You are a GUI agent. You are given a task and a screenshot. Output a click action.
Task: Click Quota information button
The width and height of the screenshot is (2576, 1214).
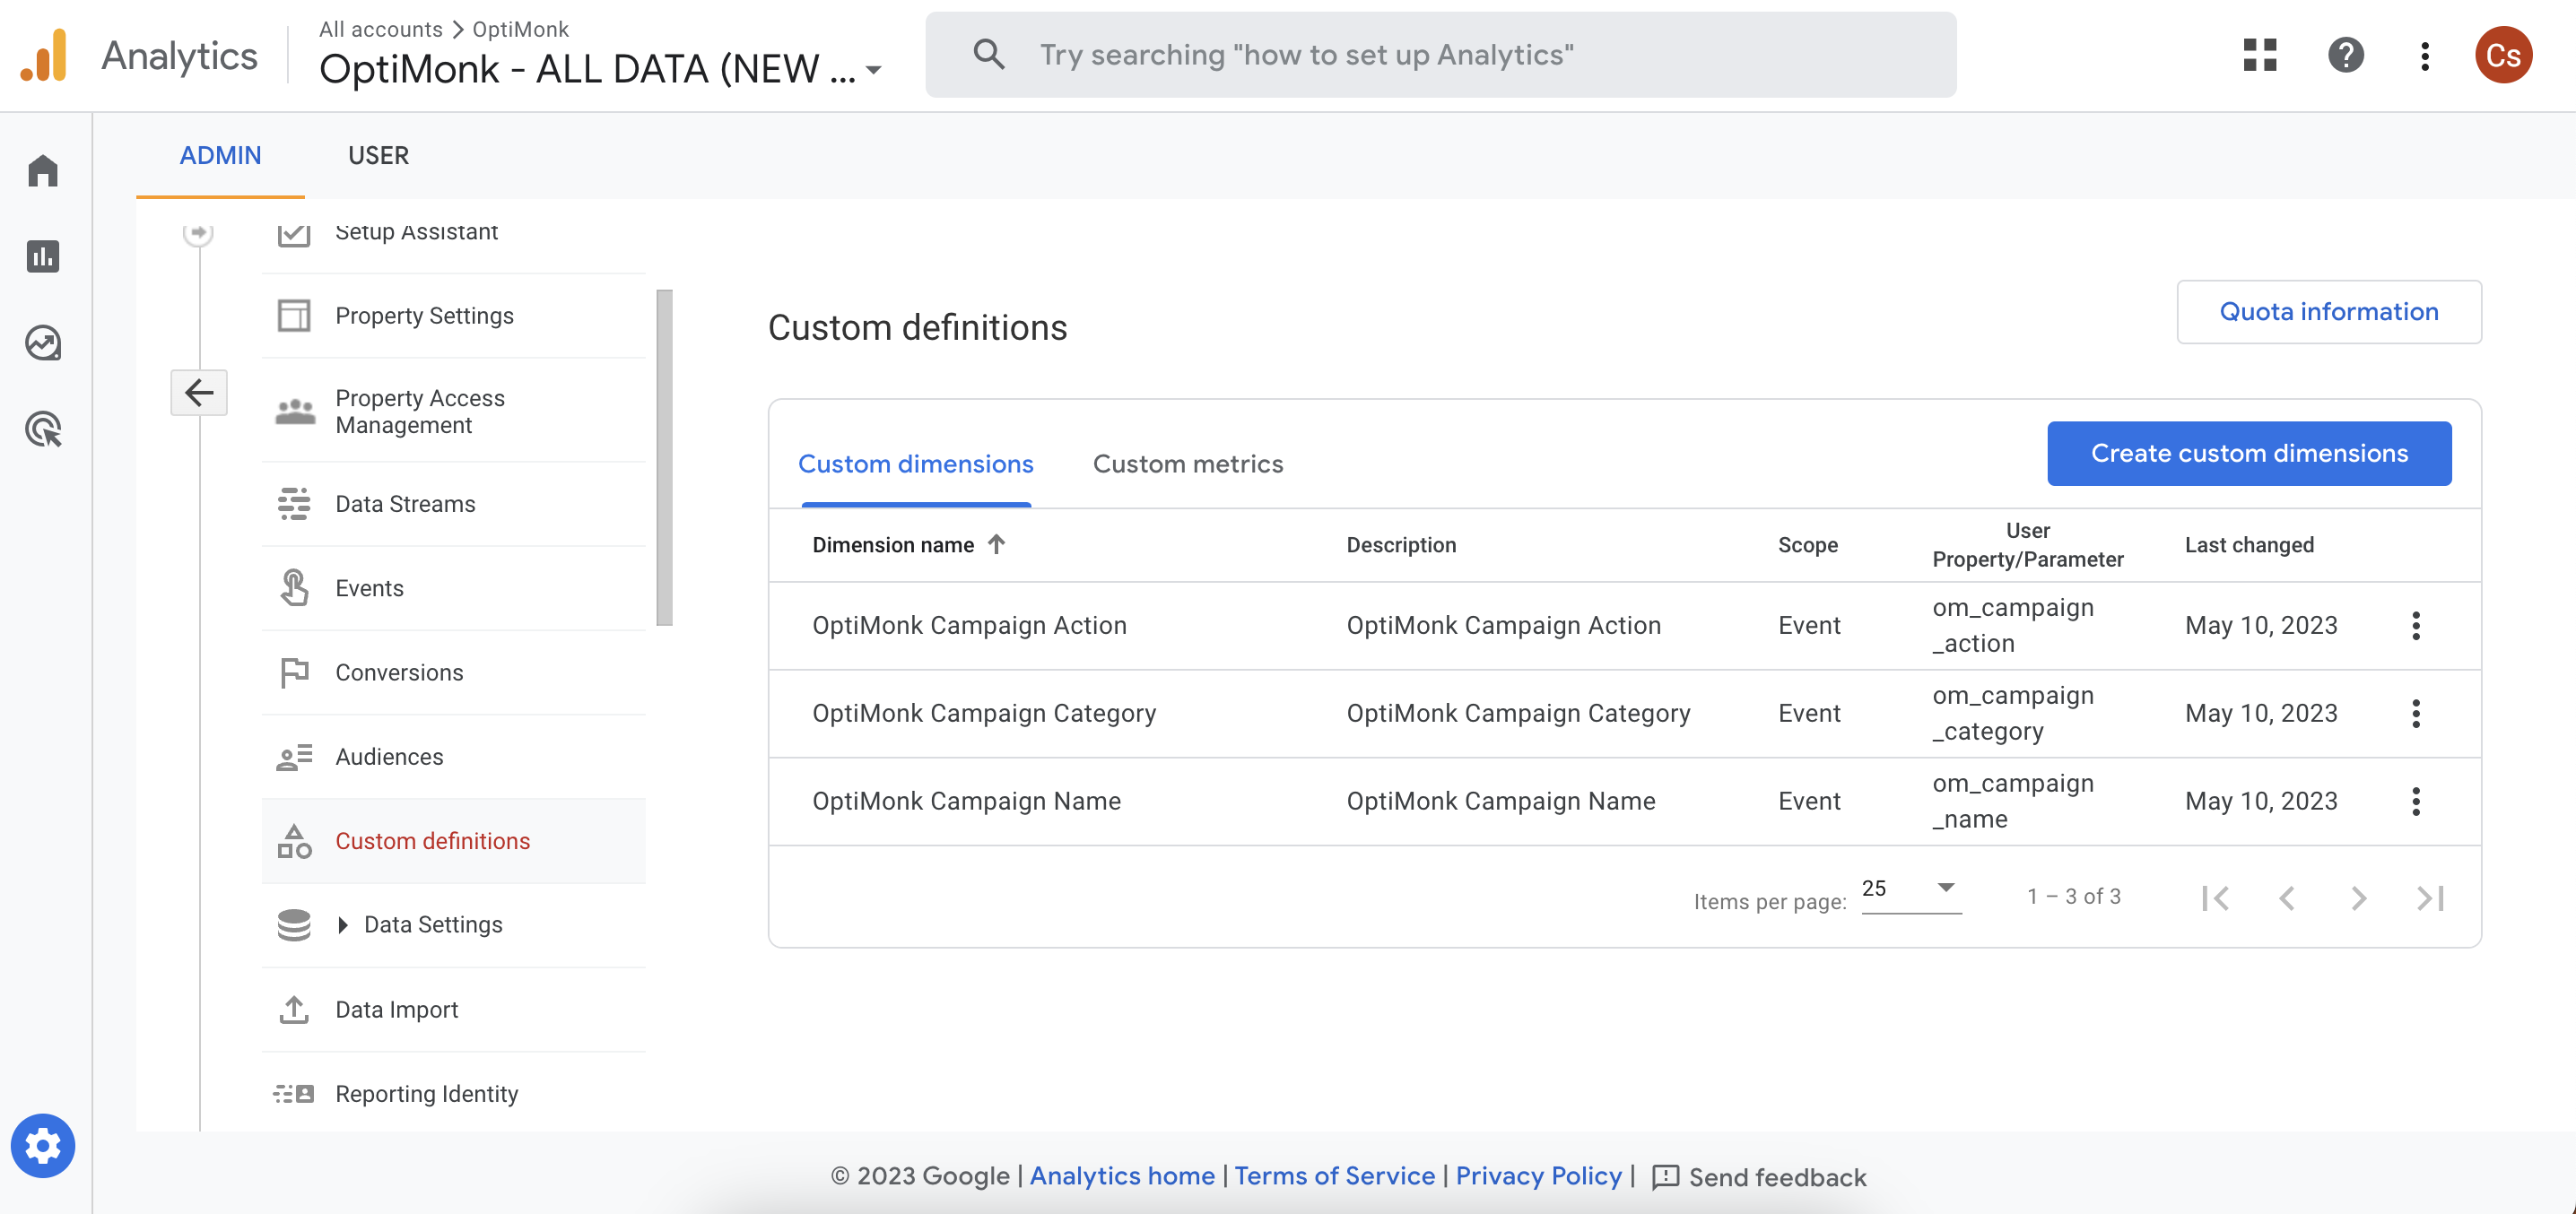2329,312
